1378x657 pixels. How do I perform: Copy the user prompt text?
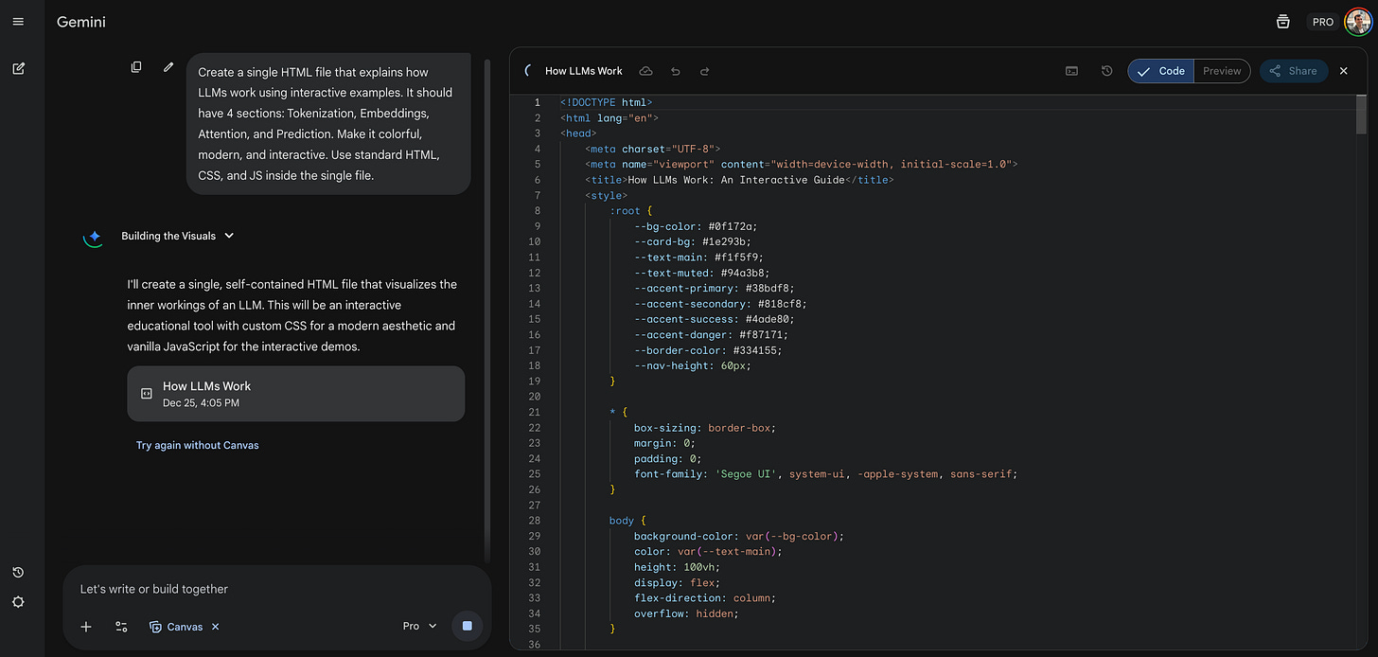(136, 66)
